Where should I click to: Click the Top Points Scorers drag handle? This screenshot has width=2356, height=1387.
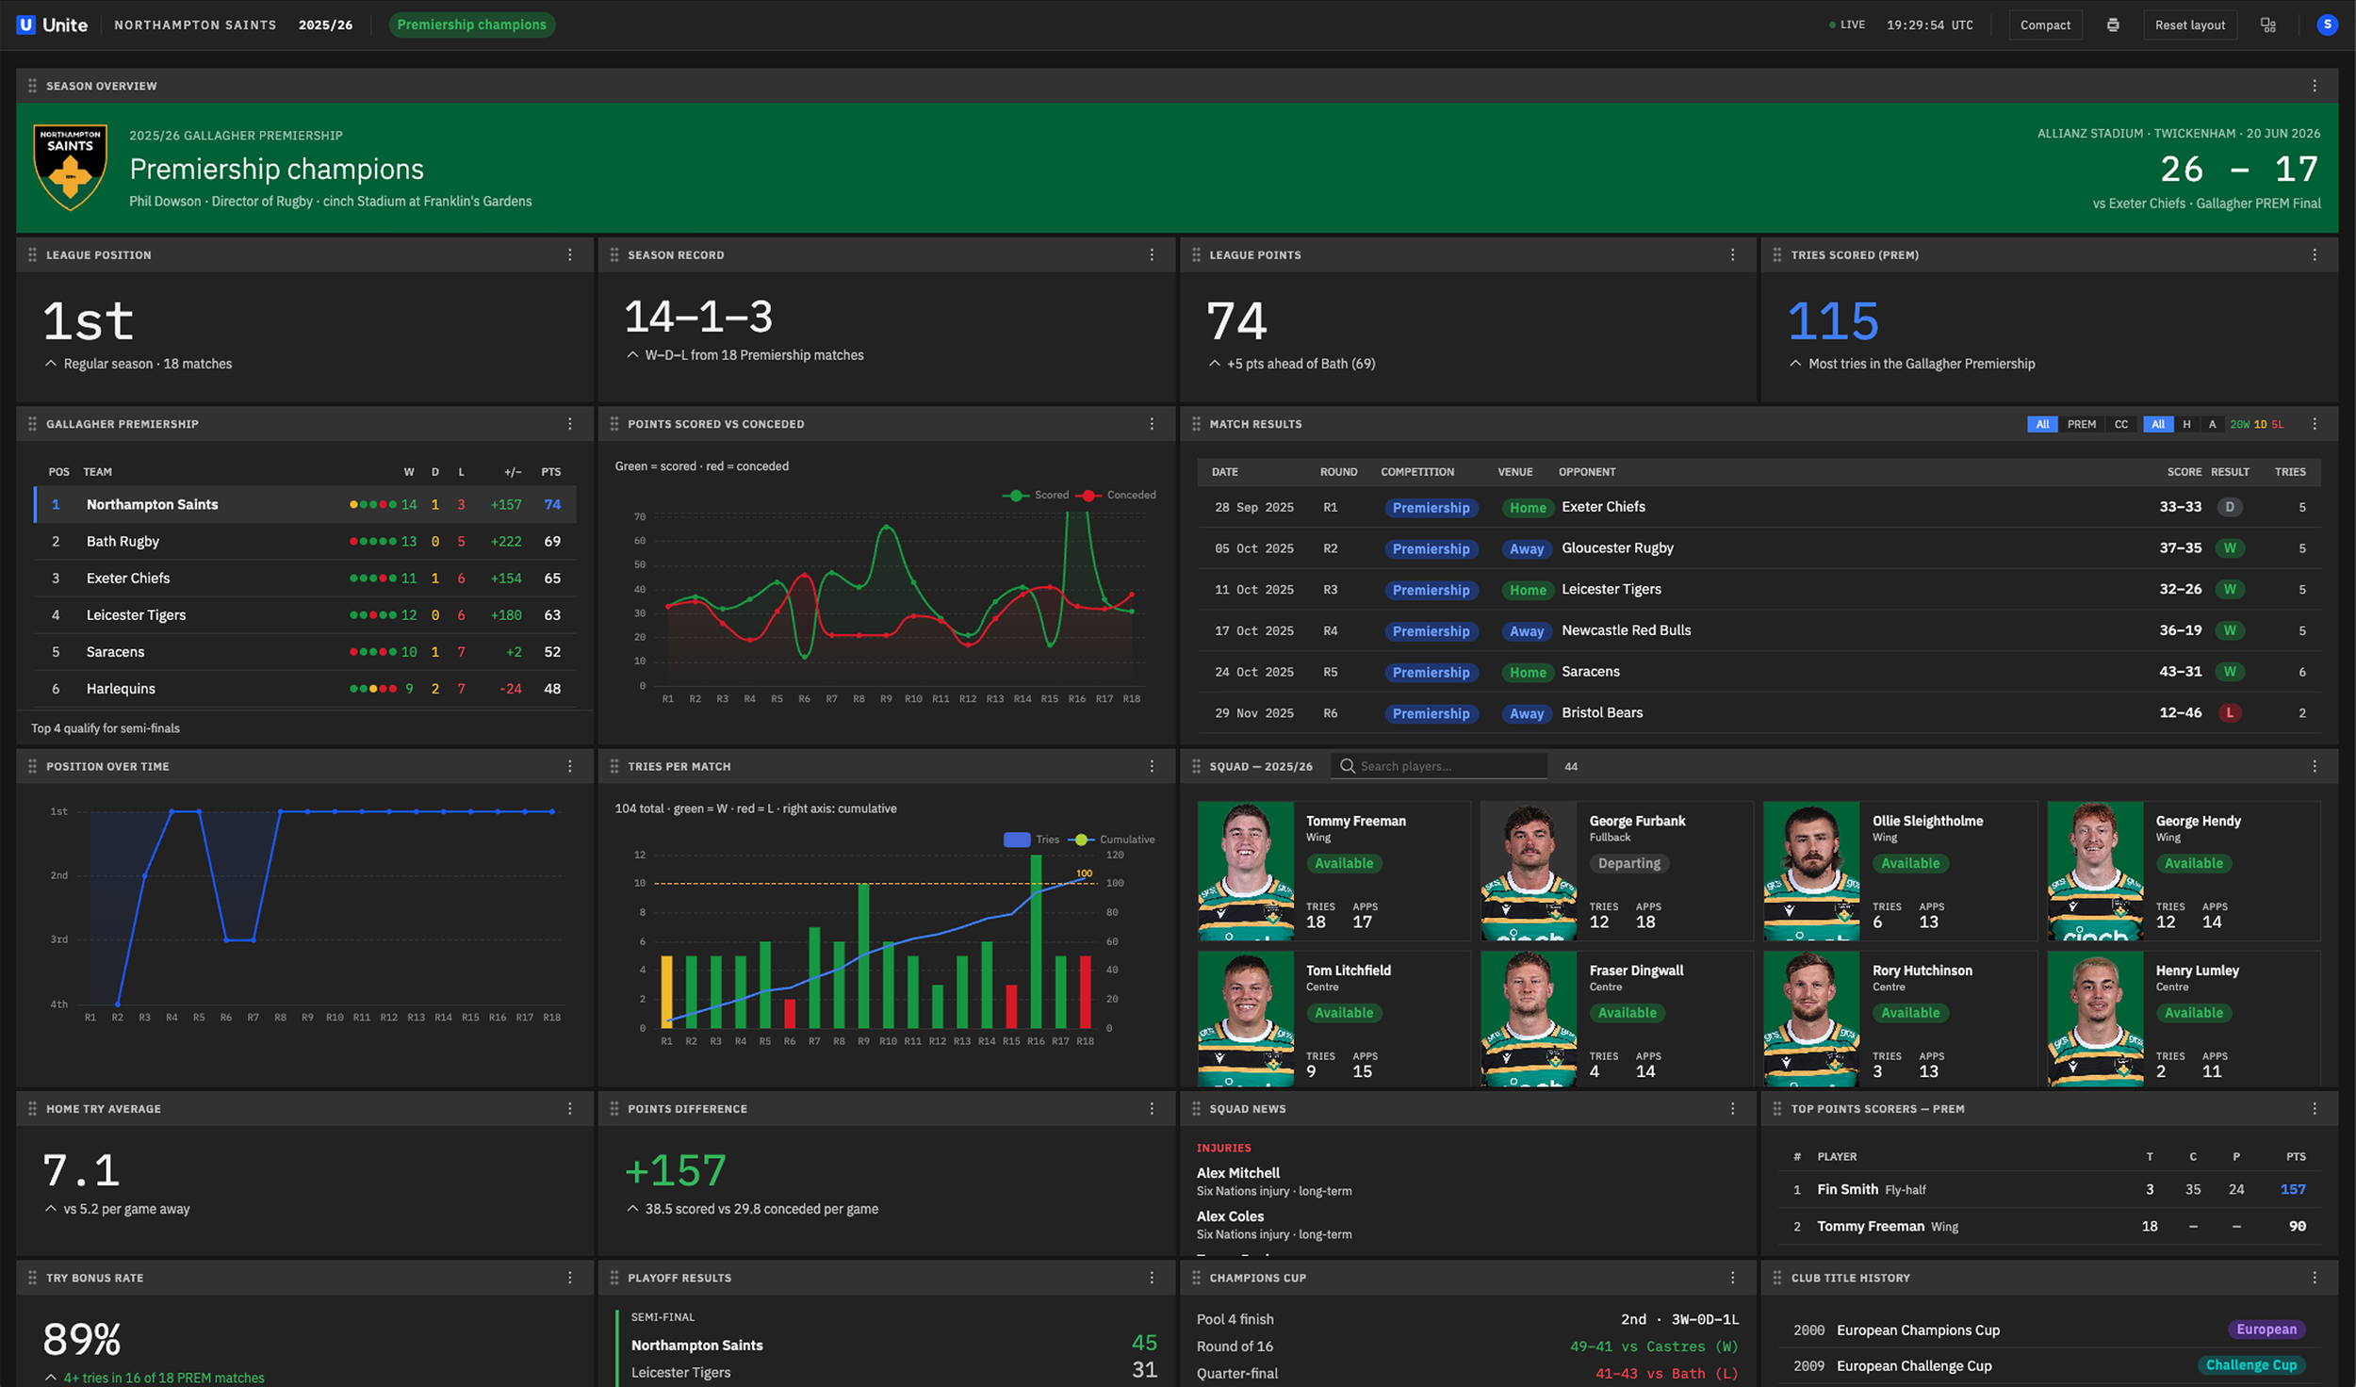click(x=1776, y=1109)
